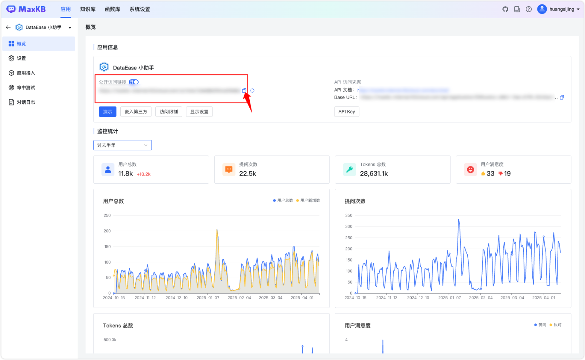Open the 过去半年 time range dropdown
585x360 pixels.
pyautogui.click(x=122, y=145)
